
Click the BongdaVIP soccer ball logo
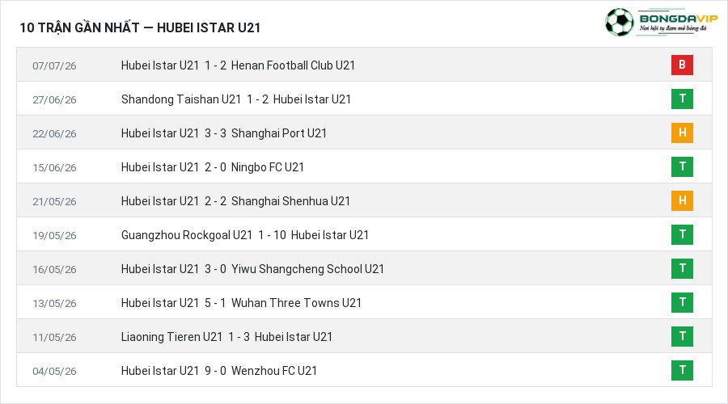click(x=620, y=22)
